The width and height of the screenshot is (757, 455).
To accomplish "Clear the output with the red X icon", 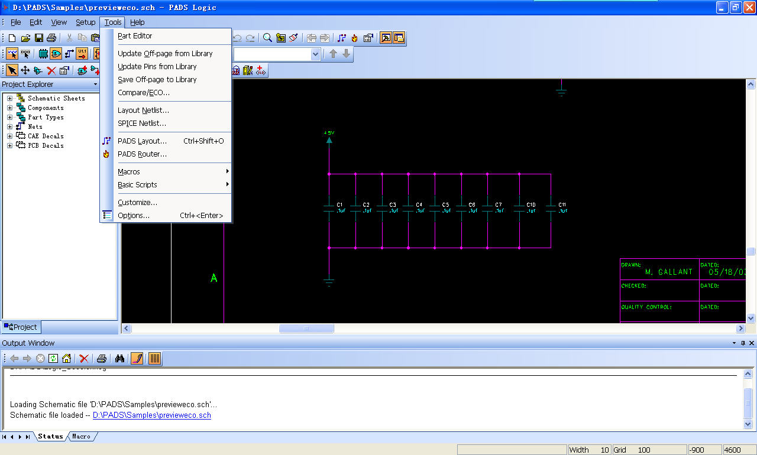I will (84, 358).
